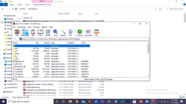Open File Explorer taskbar icon
186x104 pixels.
pyautogui.click(x=70, y=101)
